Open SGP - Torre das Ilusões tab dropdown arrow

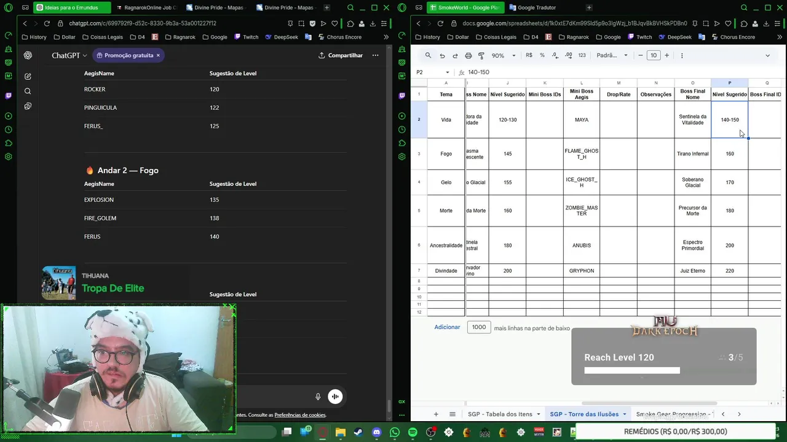[625, 414]
